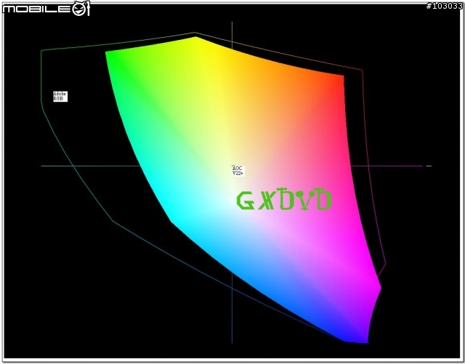Click the Mobile01 logo
The image size is (465, 364).
[x=46, y=9]
